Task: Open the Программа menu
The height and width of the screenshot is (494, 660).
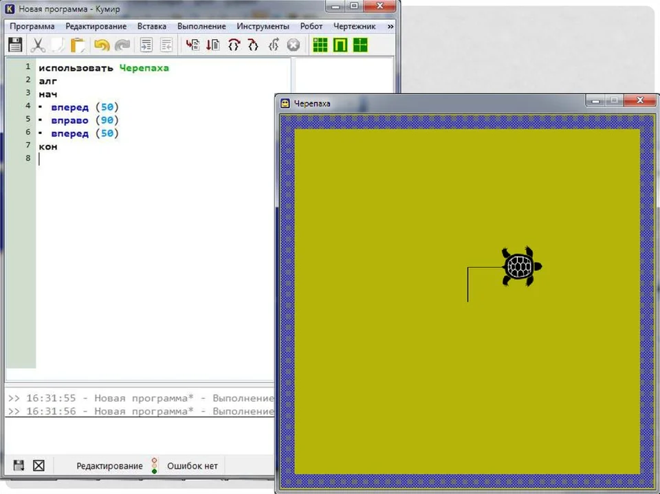Action: [x=32, y=26]
